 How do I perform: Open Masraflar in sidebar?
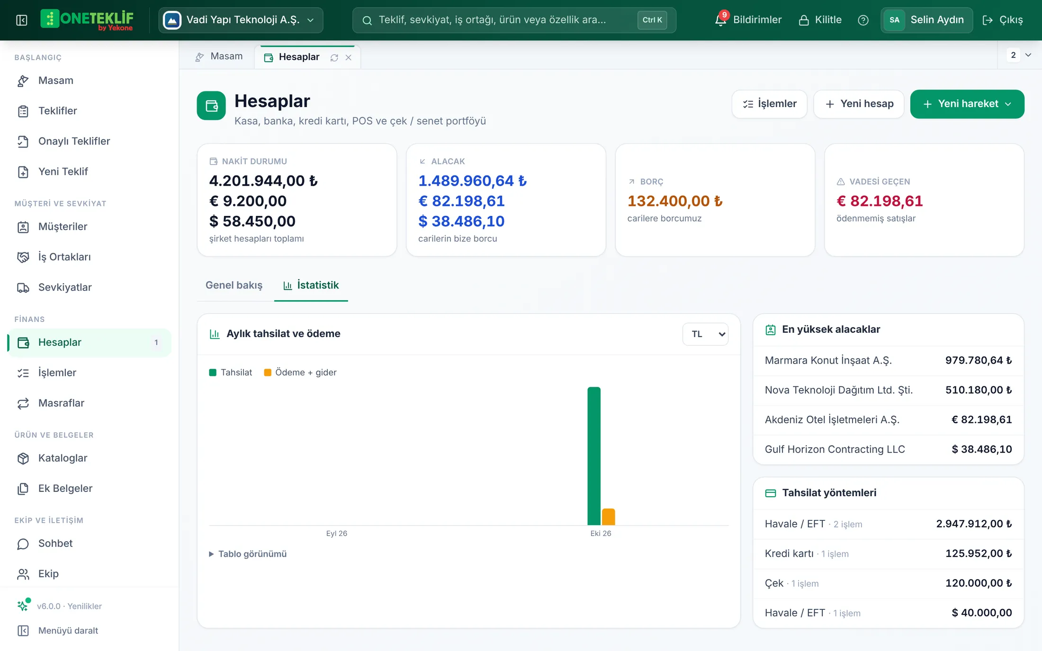(x=90, y=403)
